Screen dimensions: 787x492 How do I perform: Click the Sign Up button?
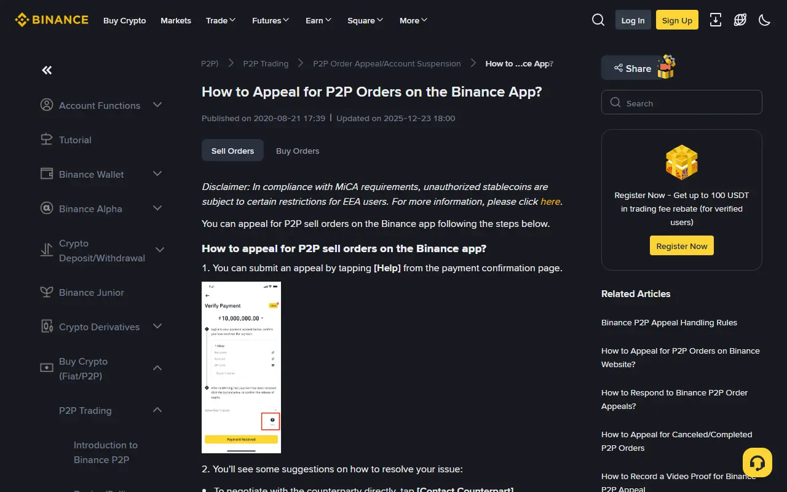[677, 20]
